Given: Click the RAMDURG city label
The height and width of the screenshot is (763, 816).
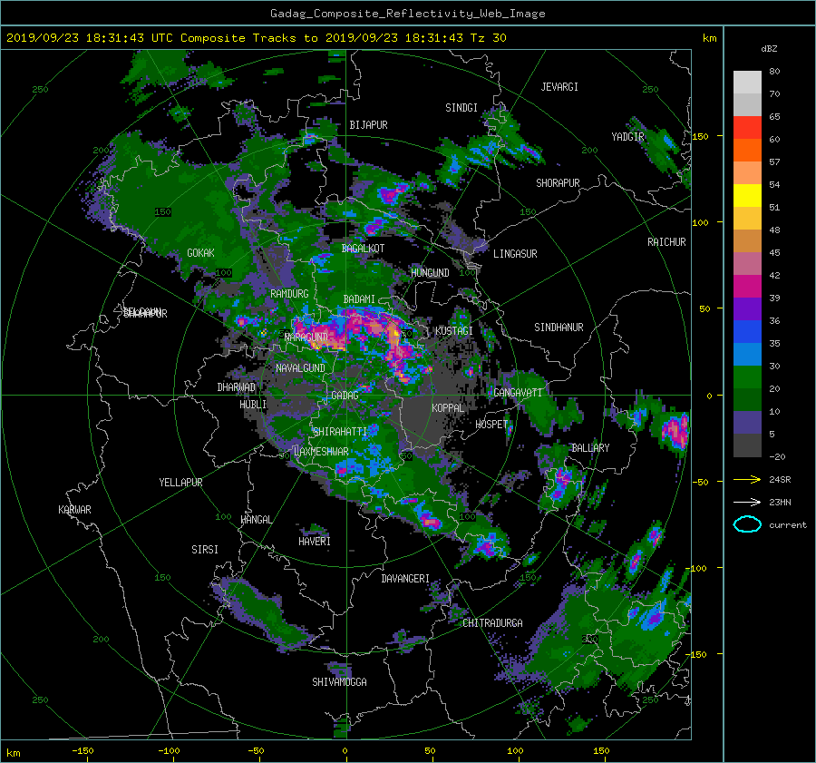Looking at the screenshot, I should [x=289, y=294].
